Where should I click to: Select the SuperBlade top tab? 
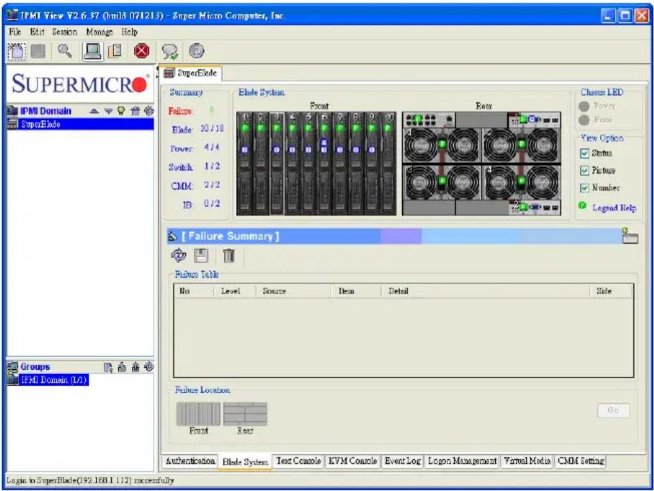[191, 72]
